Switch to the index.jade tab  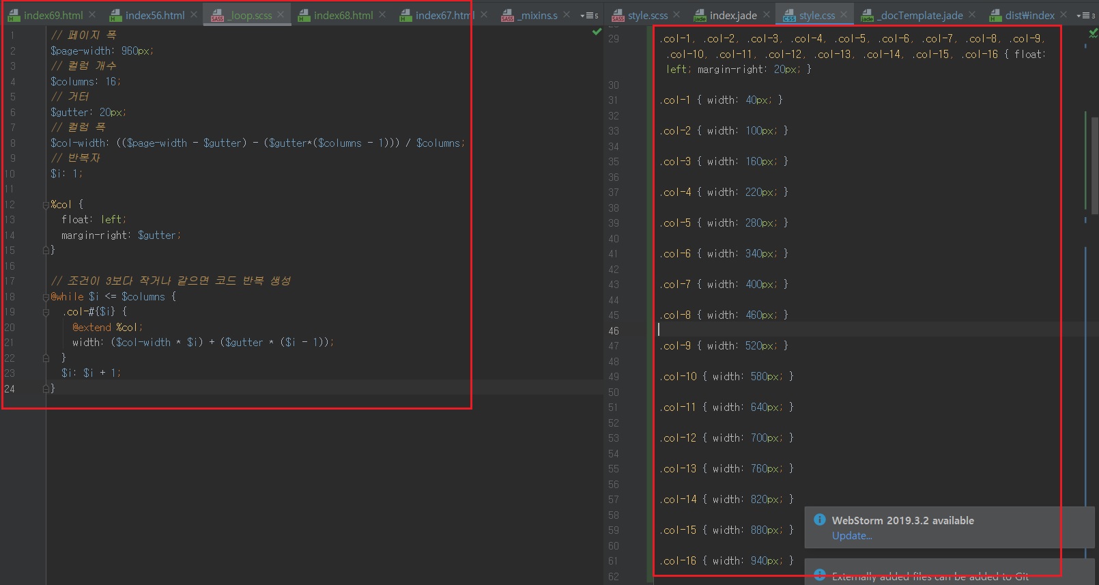(x=732, y=15)
